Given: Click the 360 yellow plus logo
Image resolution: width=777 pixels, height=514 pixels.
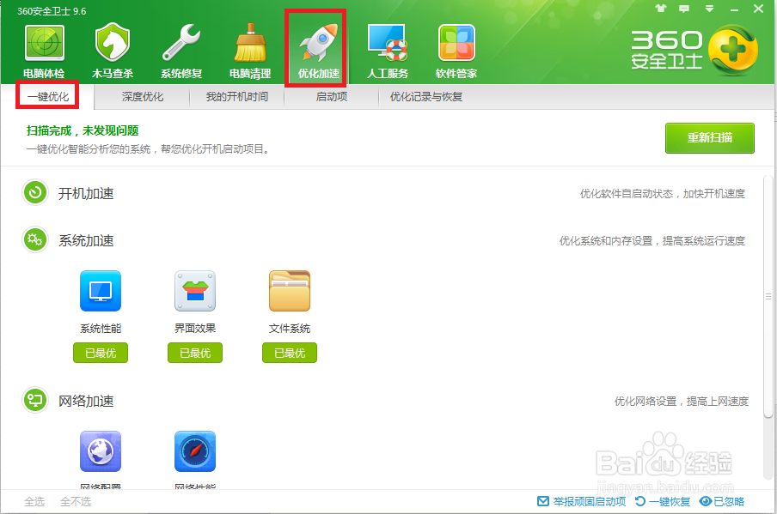Looking at the screenshot, I should 733,51.
